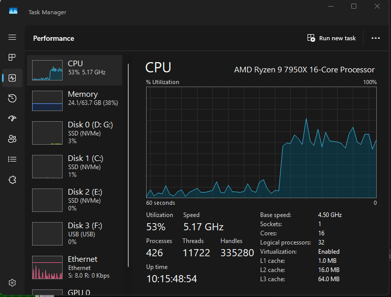Click the 5.17 GHz speed value
The width and height of the screenshot is (391, 297).
coord(204,227)
